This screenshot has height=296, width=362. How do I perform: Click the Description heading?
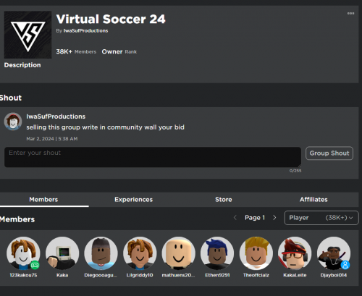click(x=22, y=65)
